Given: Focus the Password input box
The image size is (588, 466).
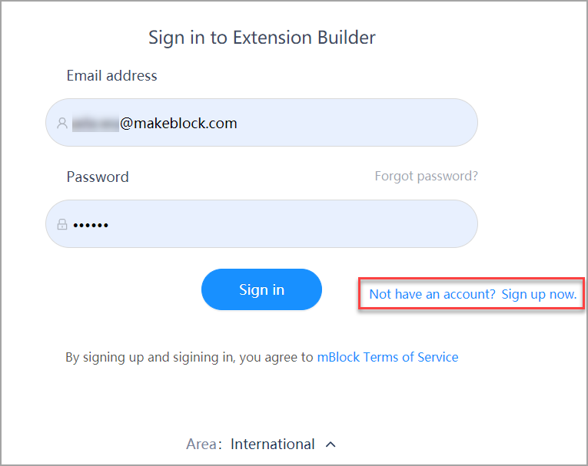Looking at the screenshot, I should pos(261,223).
